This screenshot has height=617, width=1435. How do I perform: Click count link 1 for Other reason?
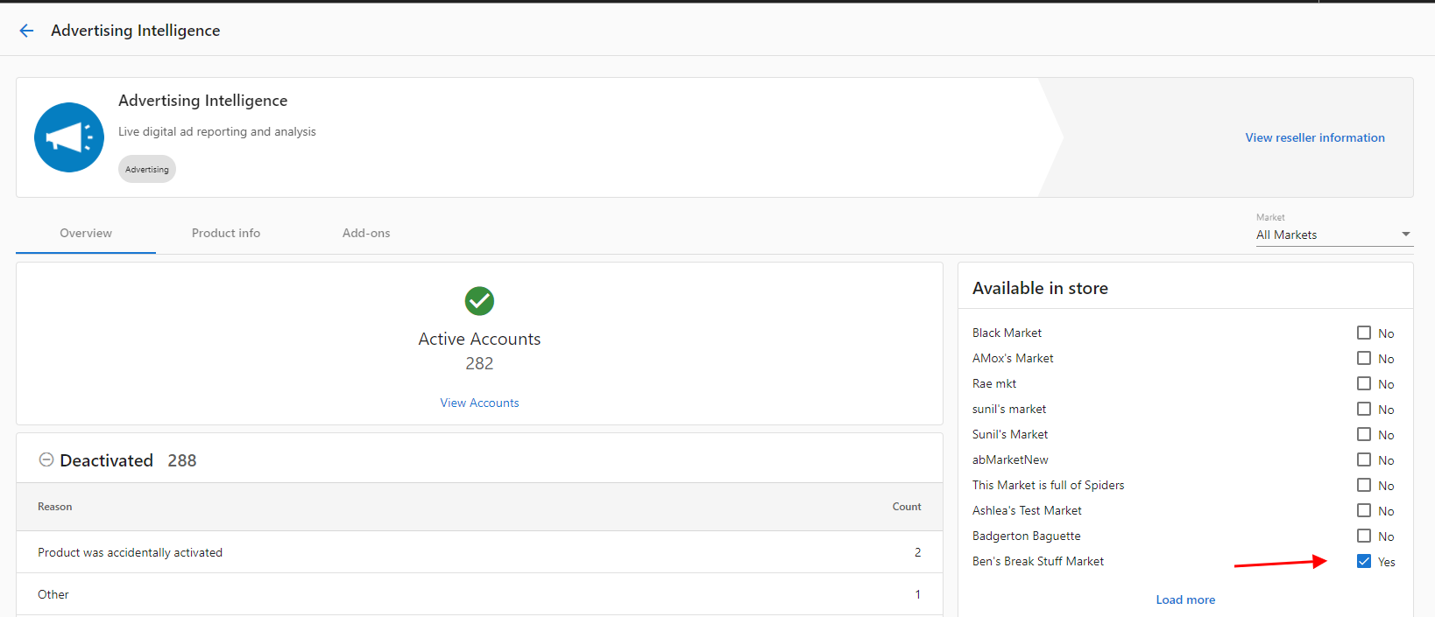[x=917, y=594]
